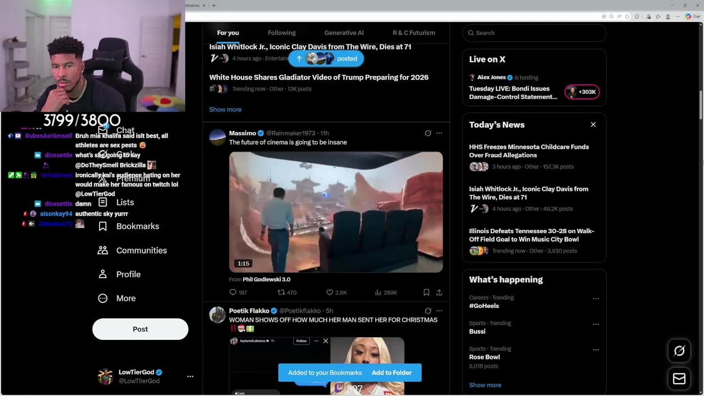
Task: Click Show more under trending news
Action: tap(225, 109)
